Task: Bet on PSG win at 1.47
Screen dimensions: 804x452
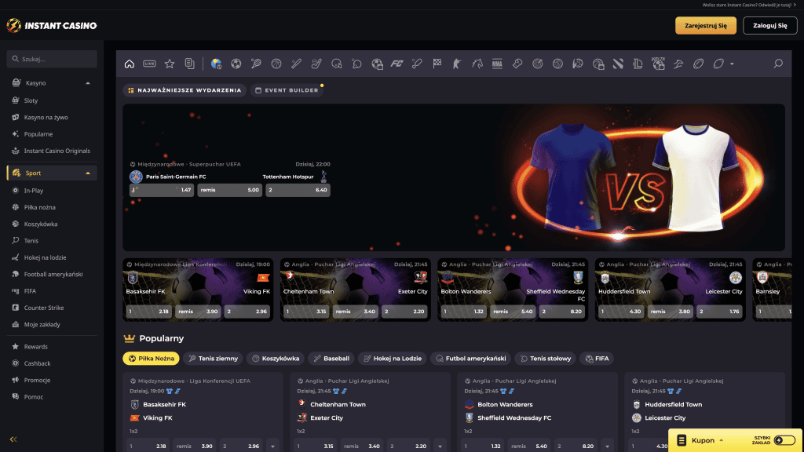Action: (162, 190)
